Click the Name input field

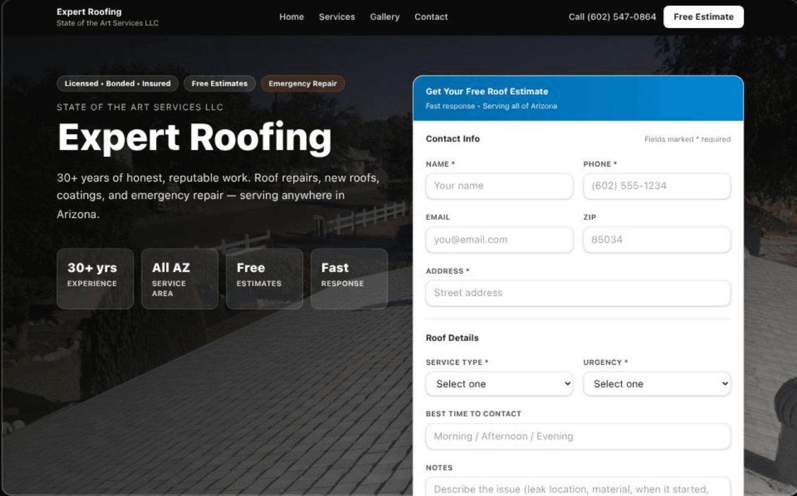(x=499, y=186)
